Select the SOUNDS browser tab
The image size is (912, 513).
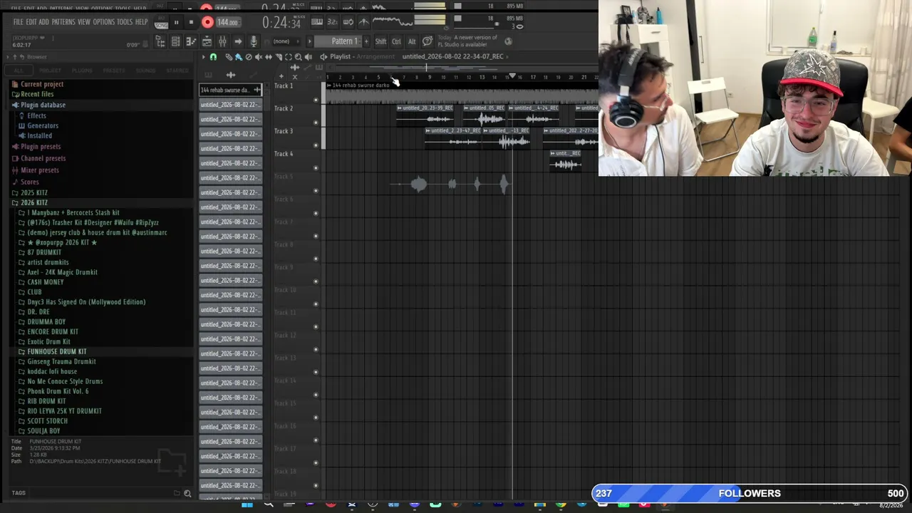(x=145, y=71)
